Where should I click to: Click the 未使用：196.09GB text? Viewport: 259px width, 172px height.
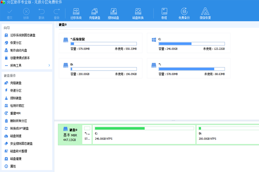coord(126,74)
